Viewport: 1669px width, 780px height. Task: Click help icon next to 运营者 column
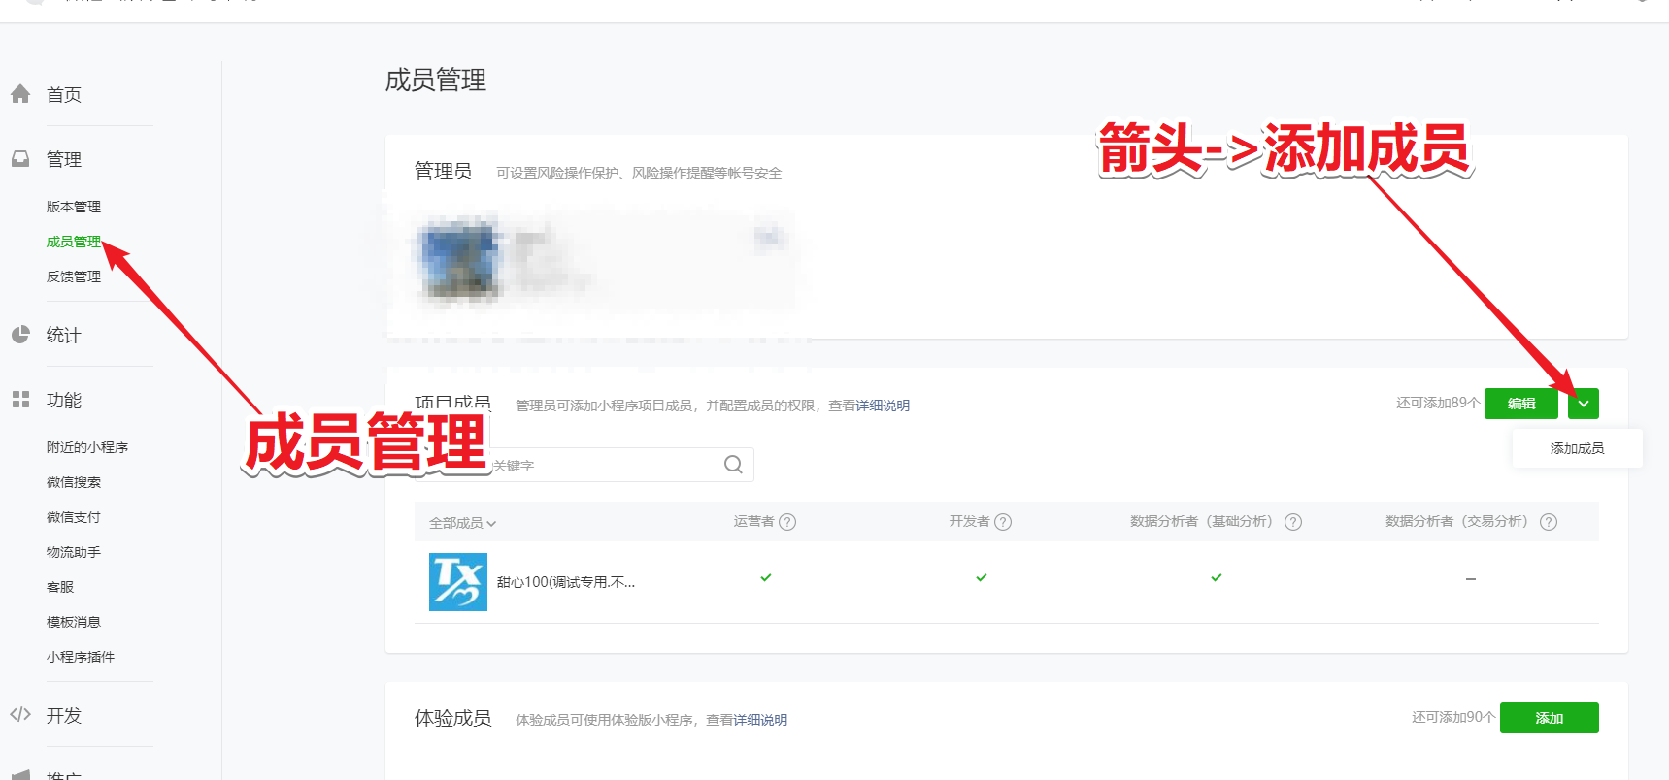[x=787, y=522]
